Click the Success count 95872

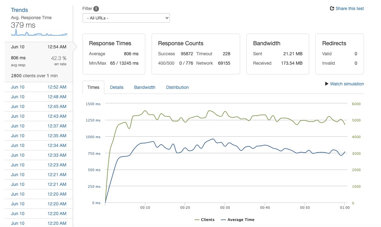click(187, 54)
